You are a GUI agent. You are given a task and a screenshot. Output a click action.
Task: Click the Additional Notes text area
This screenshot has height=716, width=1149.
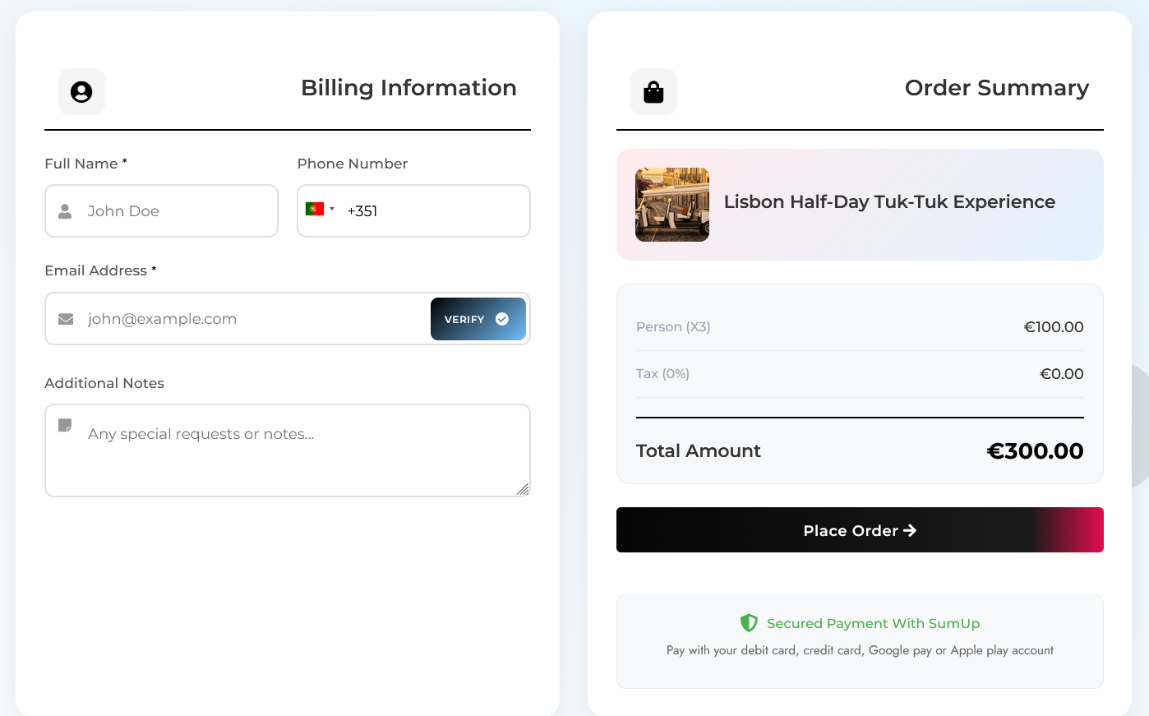point(288,450)
